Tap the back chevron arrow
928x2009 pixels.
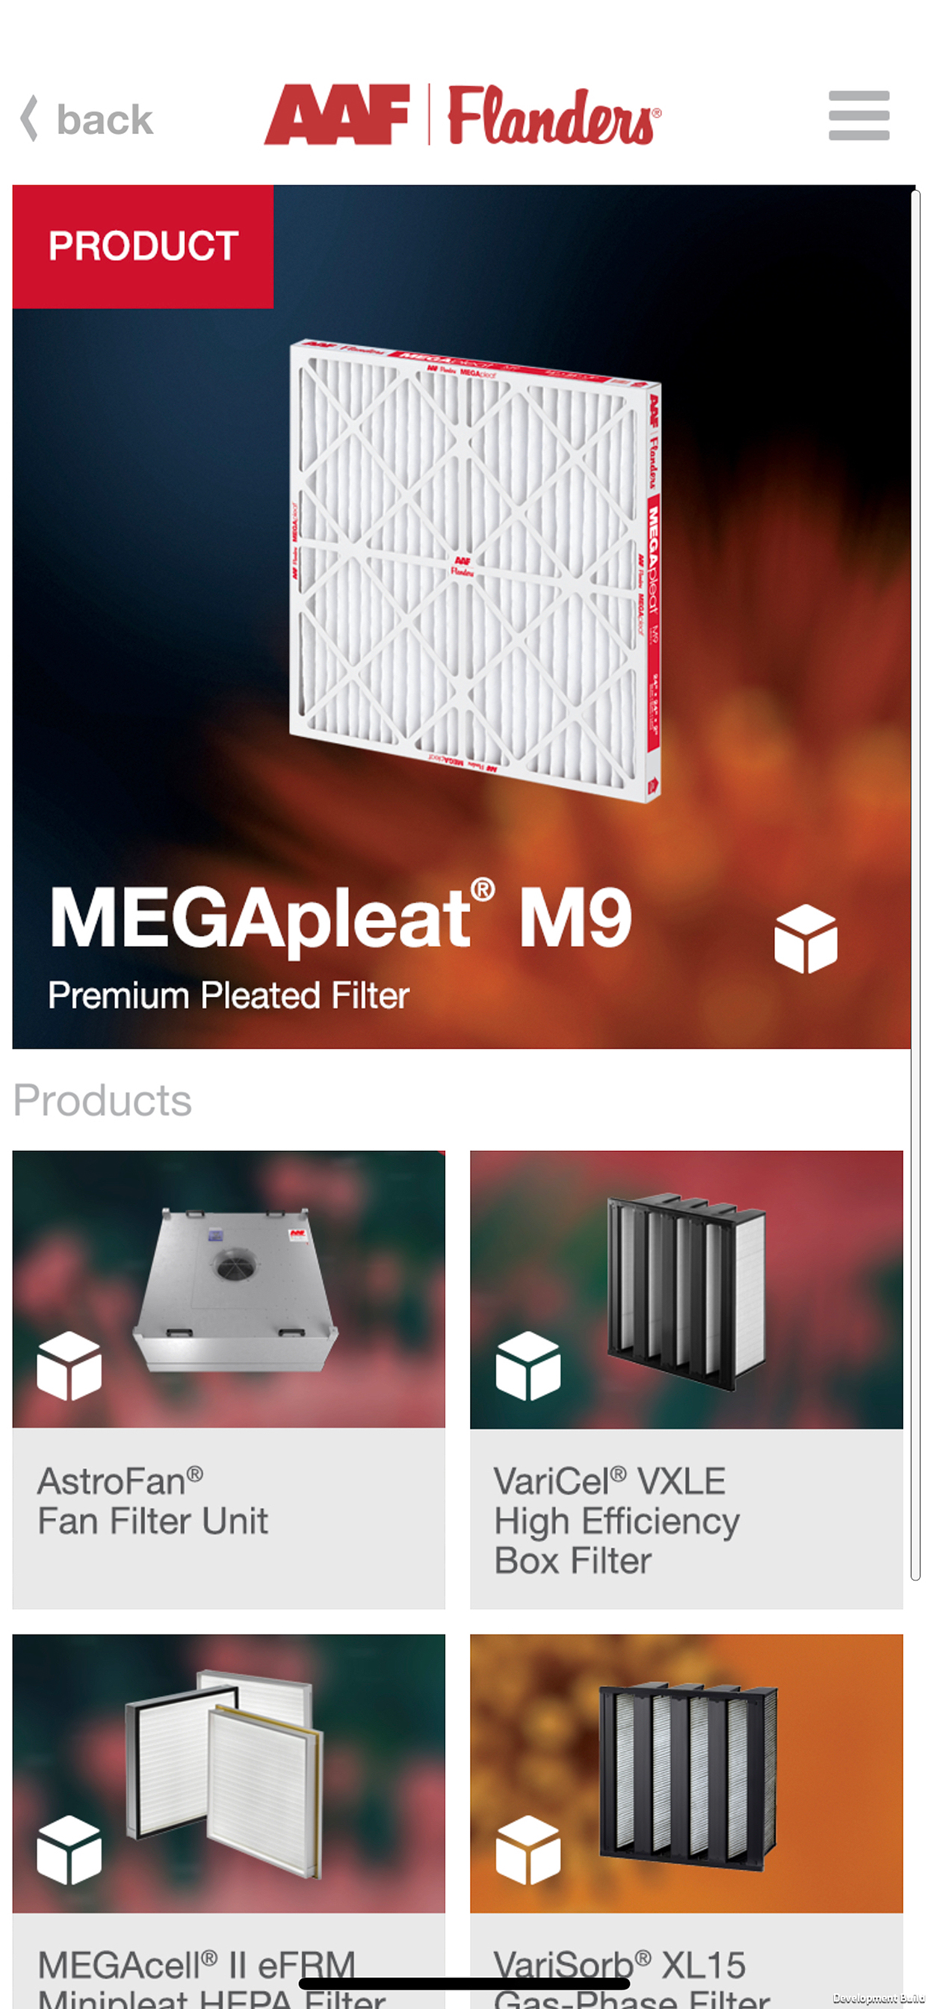(x=30, y=119)
